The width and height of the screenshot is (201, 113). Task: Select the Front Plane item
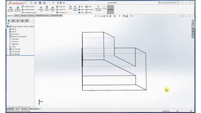[x=14, y=39]
